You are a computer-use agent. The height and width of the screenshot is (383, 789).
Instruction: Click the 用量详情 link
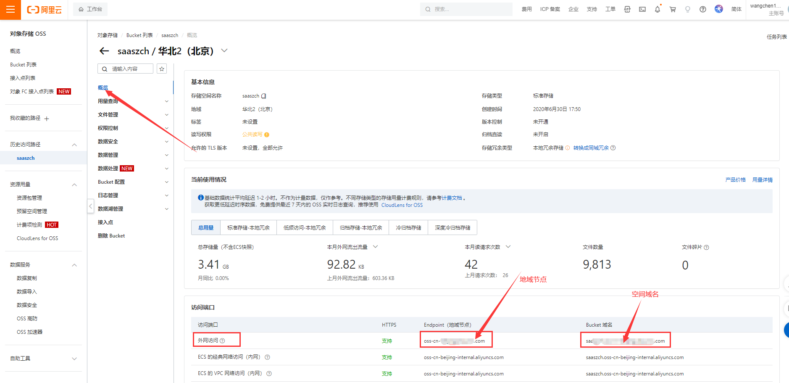(762, 180)
